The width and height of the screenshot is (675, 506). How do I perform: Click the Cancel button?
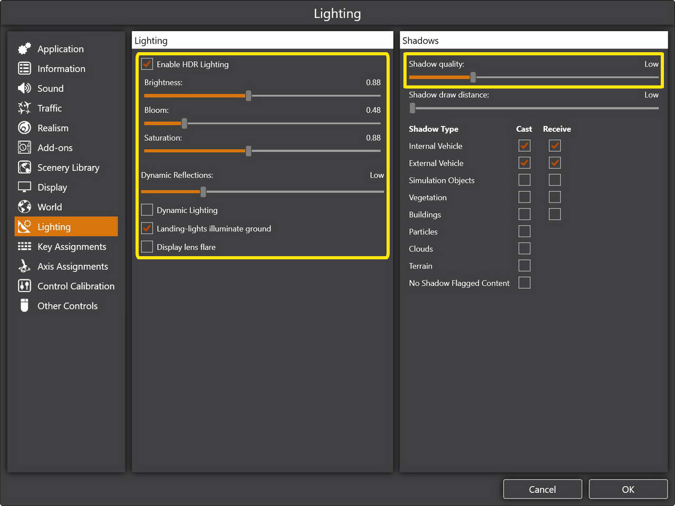coord(542,489)
